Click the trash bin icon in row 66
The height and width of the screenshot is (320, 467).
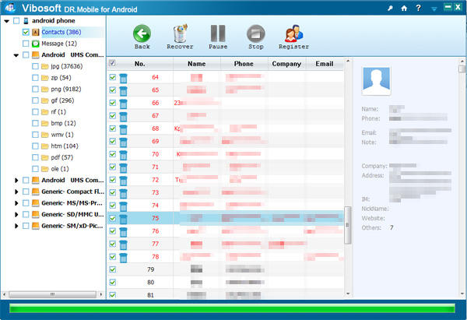click(x=123, y=104)
